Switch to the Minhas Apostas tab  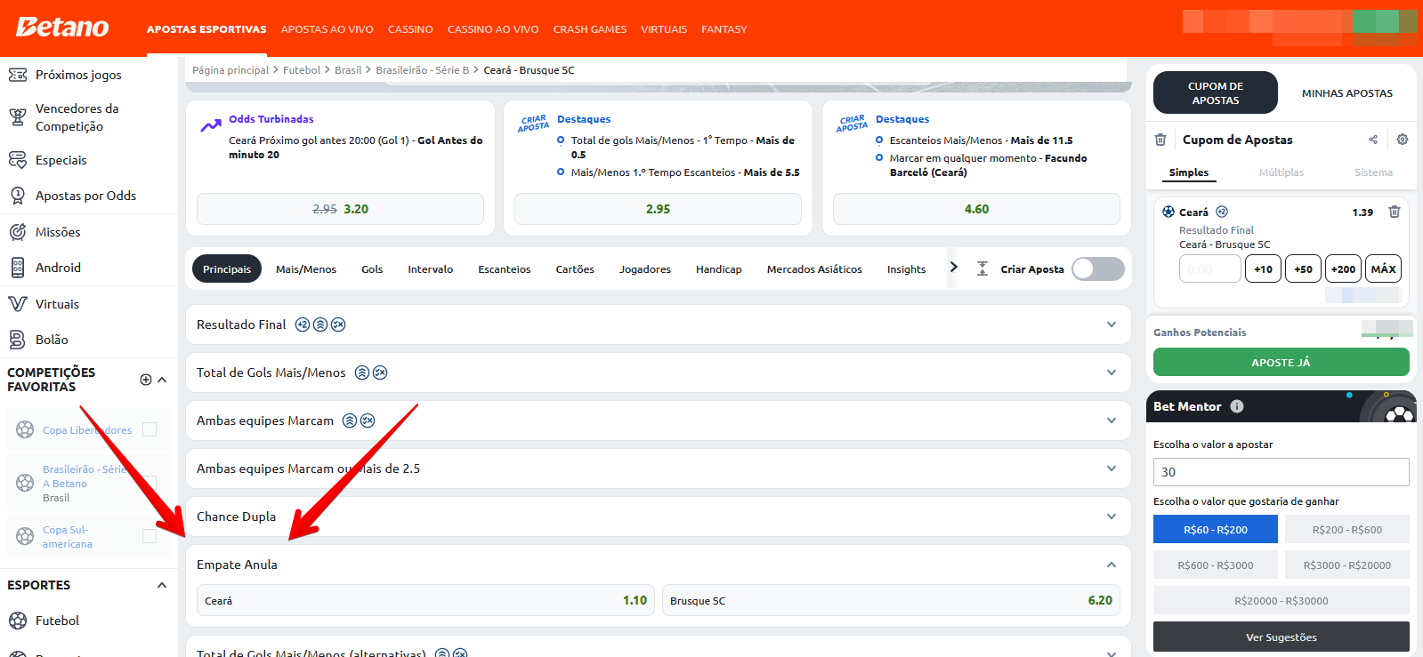[x=1347, y=93]
